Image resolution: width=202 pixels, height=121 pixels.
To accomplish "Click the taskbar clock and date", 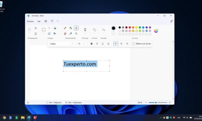I will coord(198,117).
